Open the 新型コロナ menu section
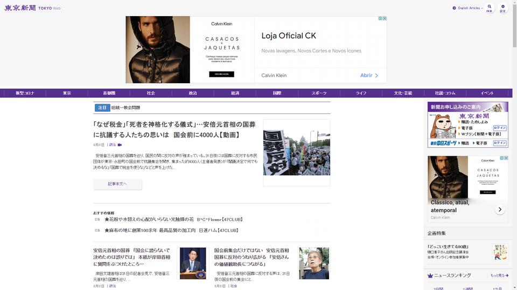Viewport: 517px width, 290px height. (25, 93)
